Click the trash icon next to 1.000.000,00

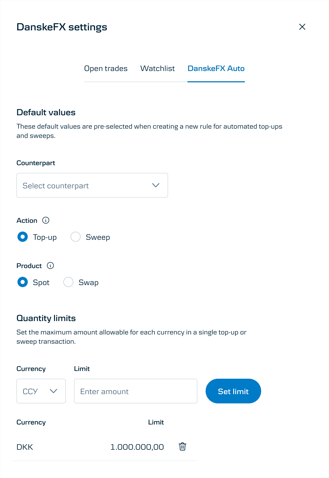point(182,447)
